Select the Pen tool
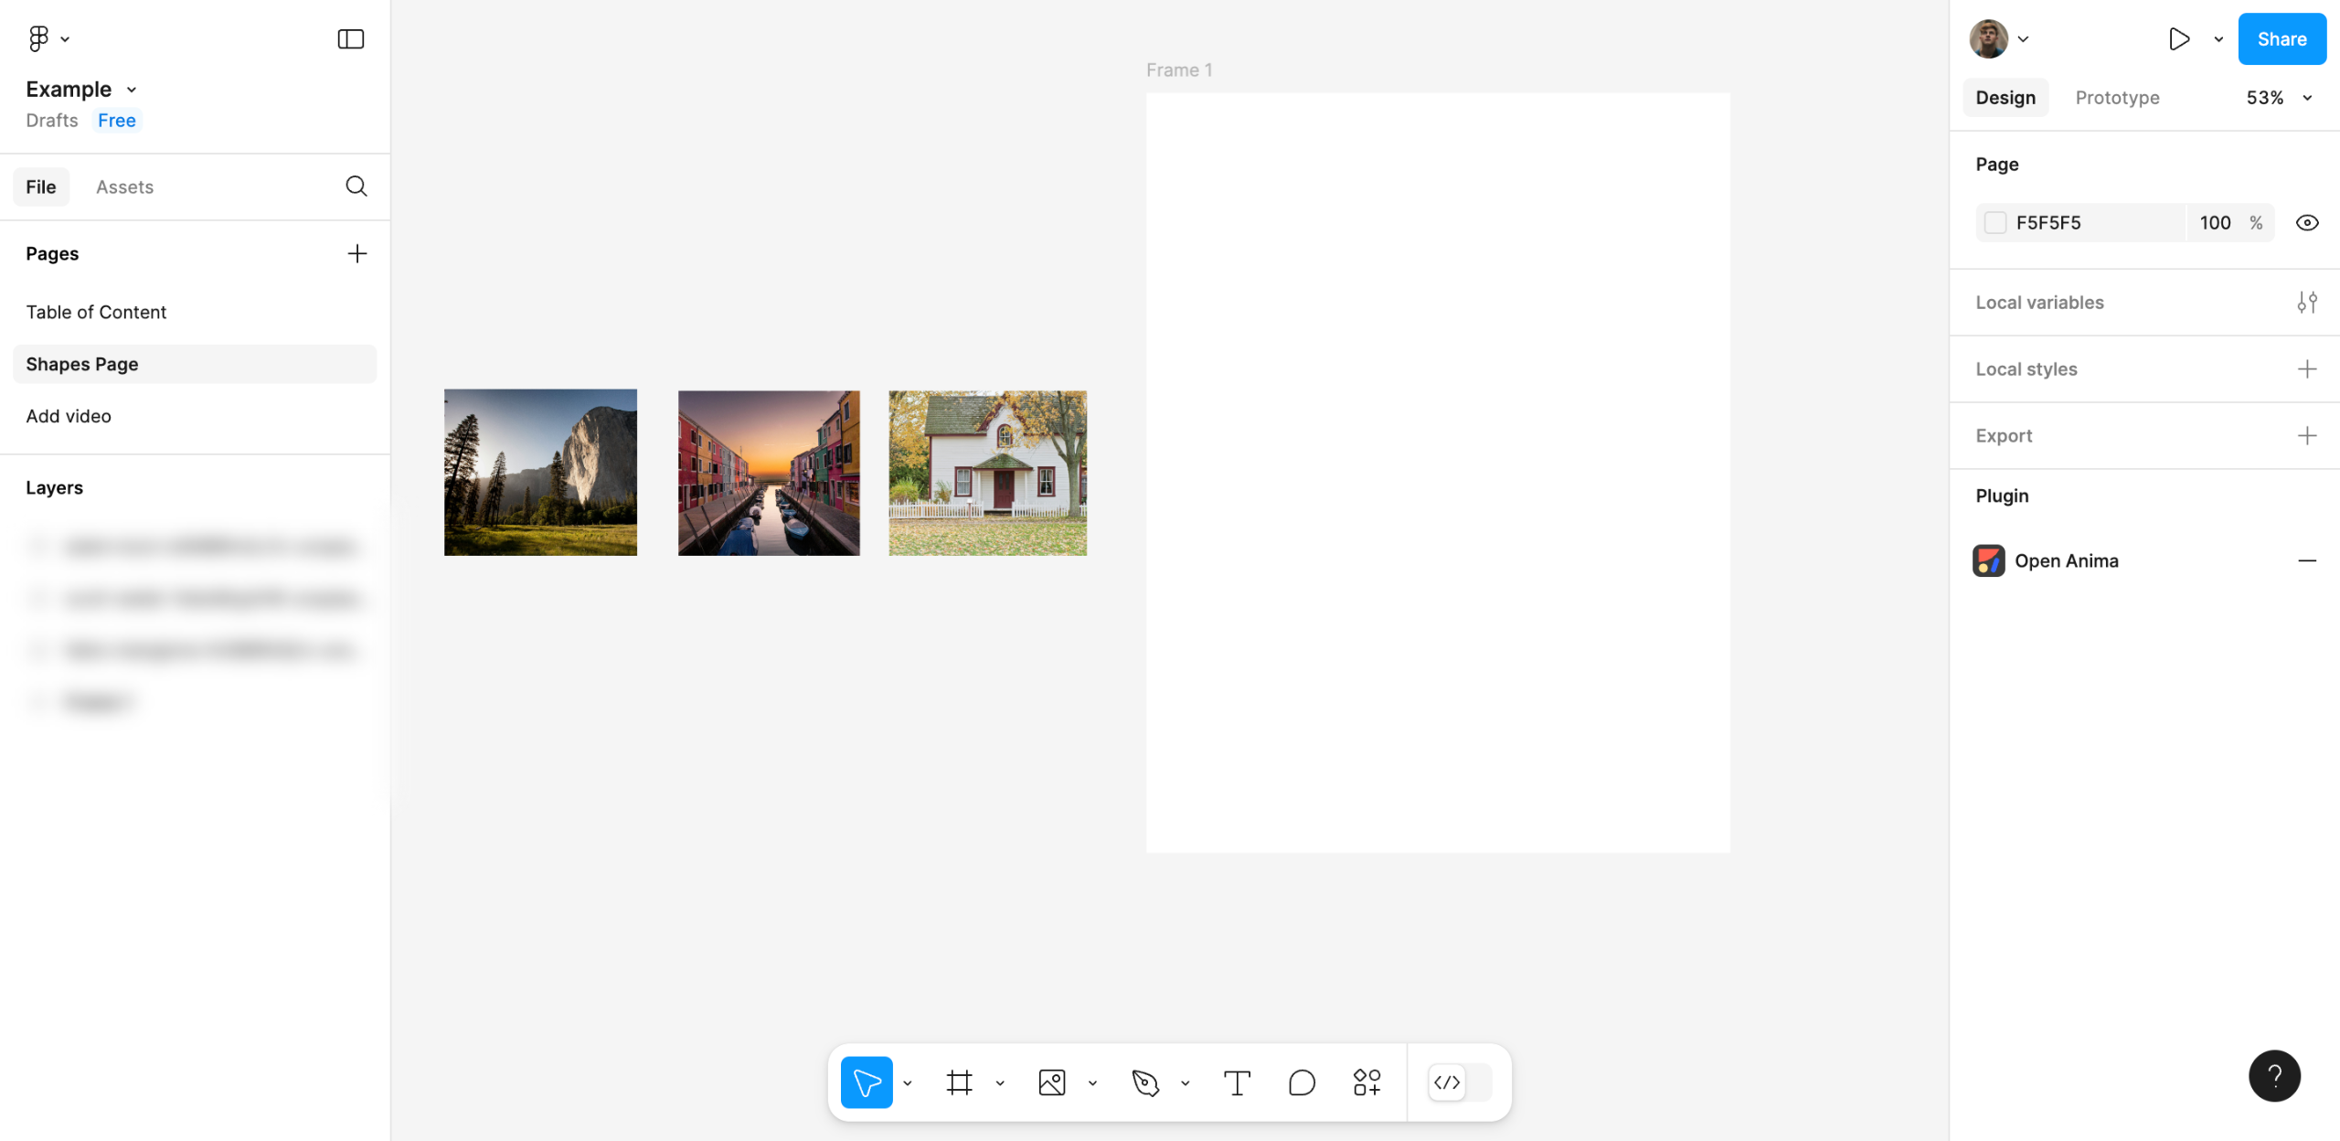 point(1144,1082)
